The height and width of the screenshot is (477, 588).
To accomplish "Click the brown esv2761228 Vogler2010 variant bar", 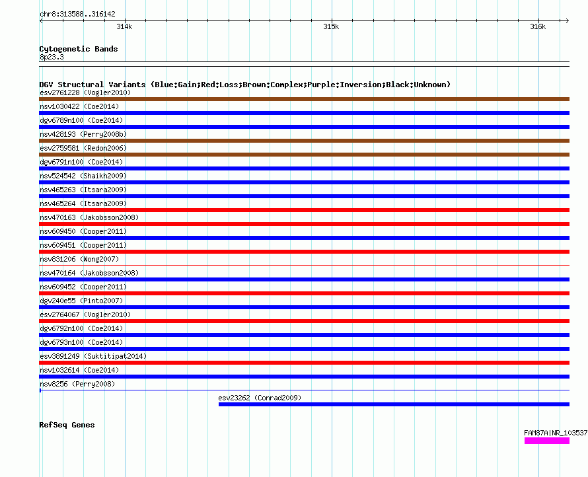I will click(x=304, y=99).
